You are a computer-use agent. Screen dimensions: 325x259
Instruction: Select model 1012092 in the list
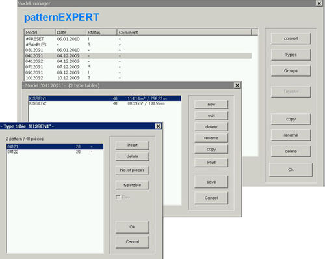click(138, 78)
